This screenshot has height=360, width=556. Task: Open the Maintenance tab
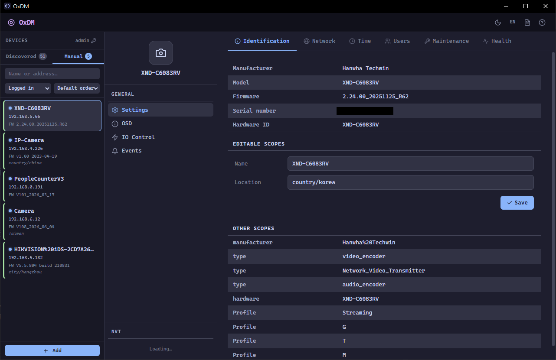coord(446,41)
